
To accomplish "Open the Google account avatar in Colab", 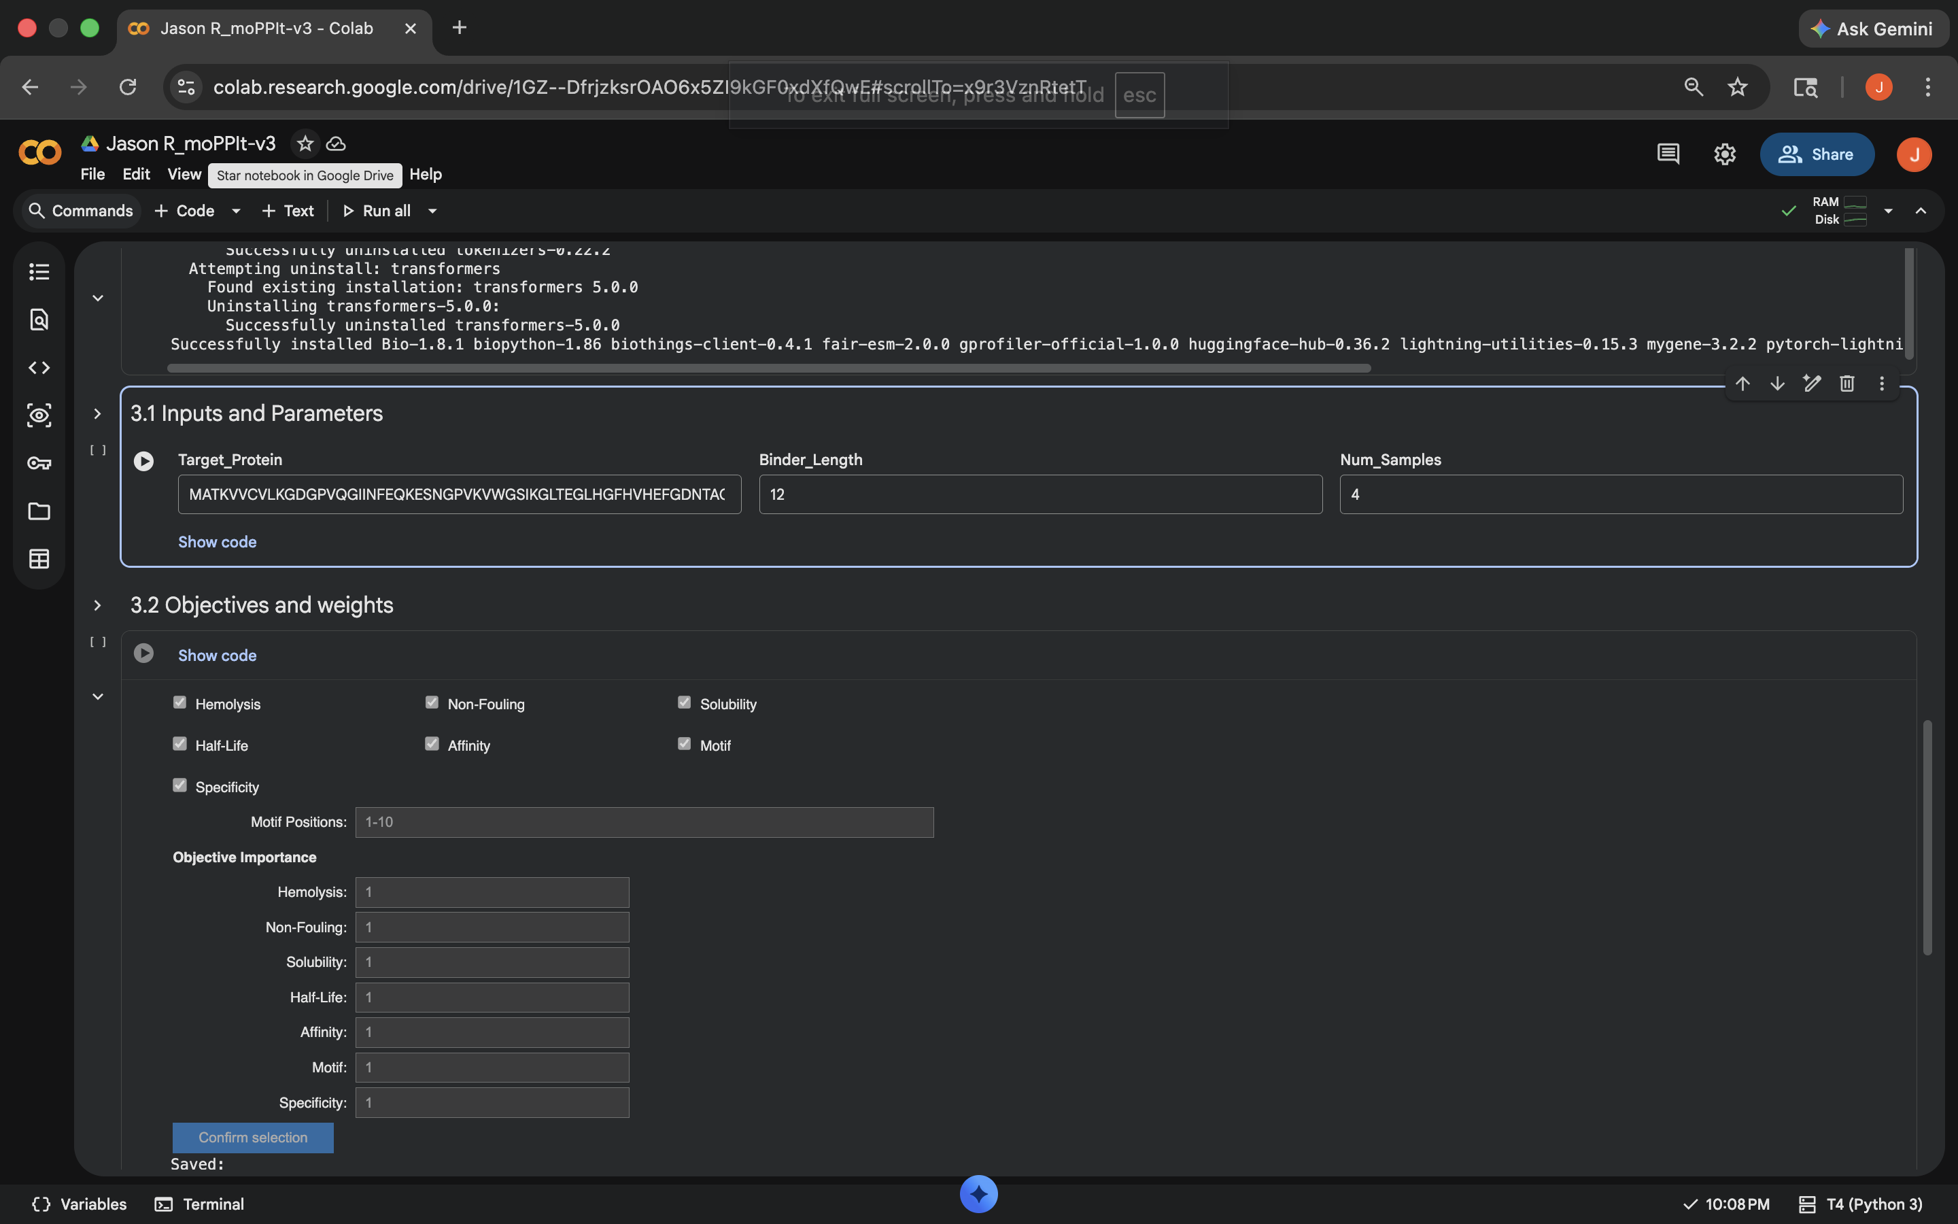I will point(1914,154).
